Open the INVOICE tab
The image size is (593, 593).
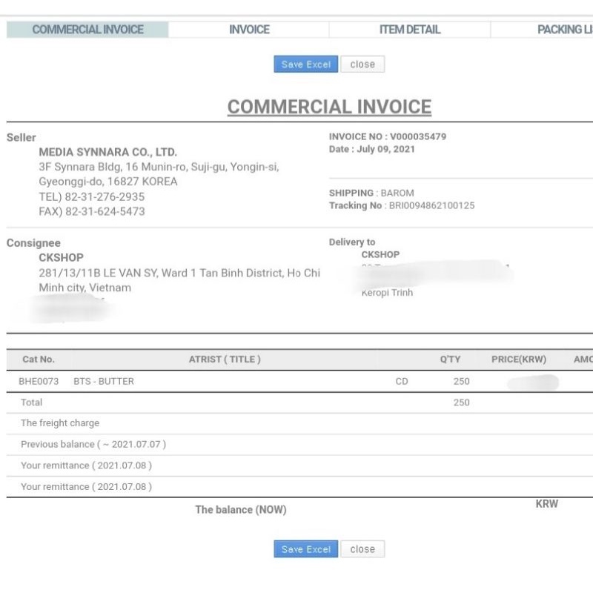[x=249, y=30]
